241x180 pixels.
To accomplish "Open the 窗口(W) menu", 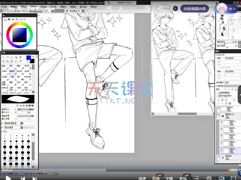I will click(x=83, y=7).
